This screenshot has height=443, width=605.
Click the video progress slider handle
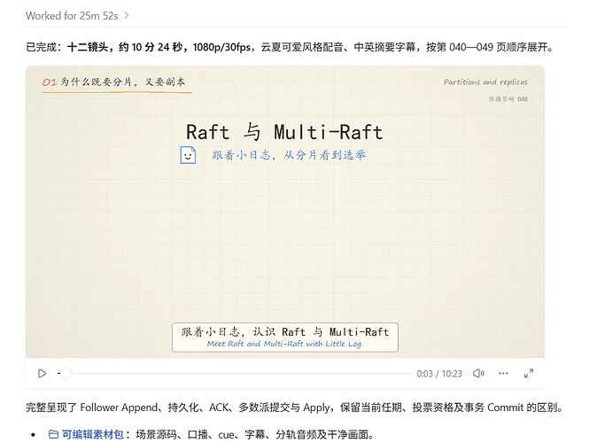coord(66,374)
